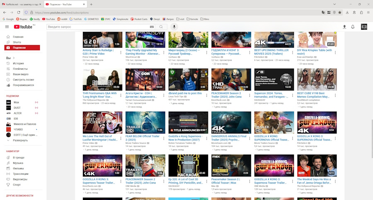Click the upload video icon

[x=344, y=27]
